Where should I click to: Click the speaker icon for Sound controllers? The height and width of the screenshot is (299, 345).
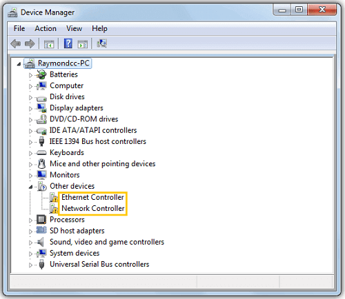[x=41, y=242]
